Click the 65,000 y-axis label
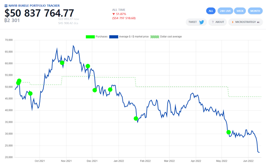Screen dimensions: 266x166 [x=9, y=52]
